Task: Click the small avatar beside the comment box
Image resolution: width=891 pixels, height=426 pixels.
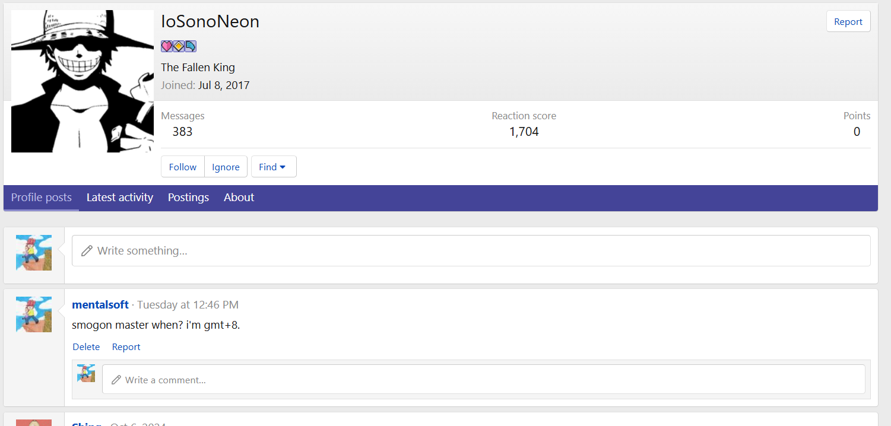Action: (x=86, y=373)
